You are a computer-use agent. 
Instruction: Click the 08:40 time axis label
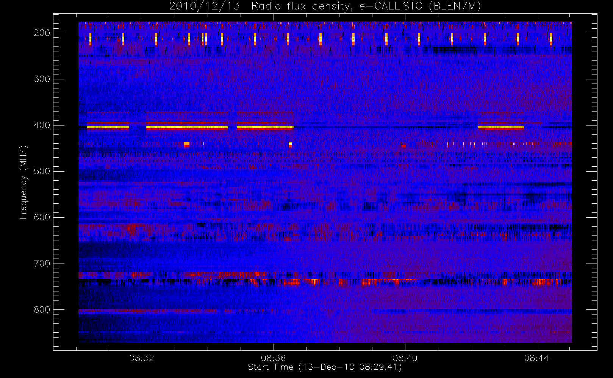click(405, 358)
